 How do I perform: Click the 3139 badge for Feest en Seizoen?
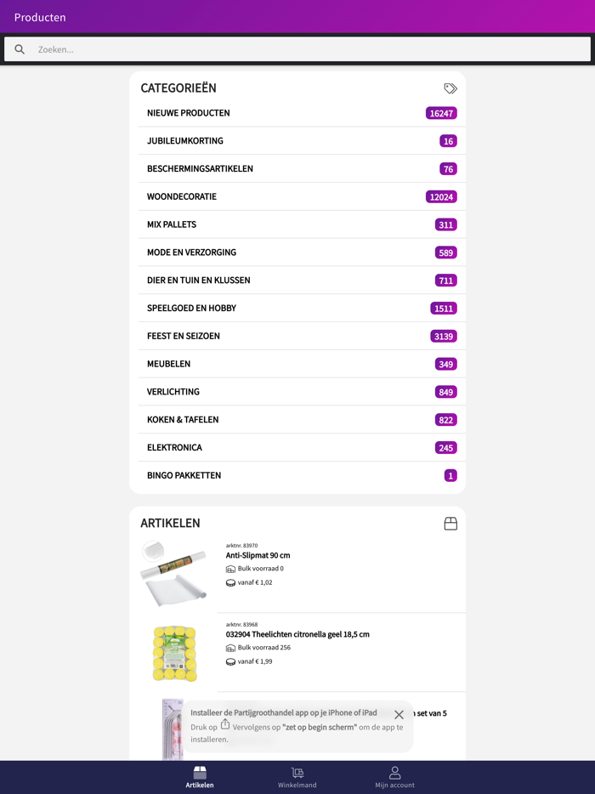point(444,337)
